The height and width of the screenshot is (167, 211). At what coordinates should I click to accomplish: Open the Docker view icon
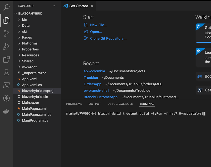6,111
